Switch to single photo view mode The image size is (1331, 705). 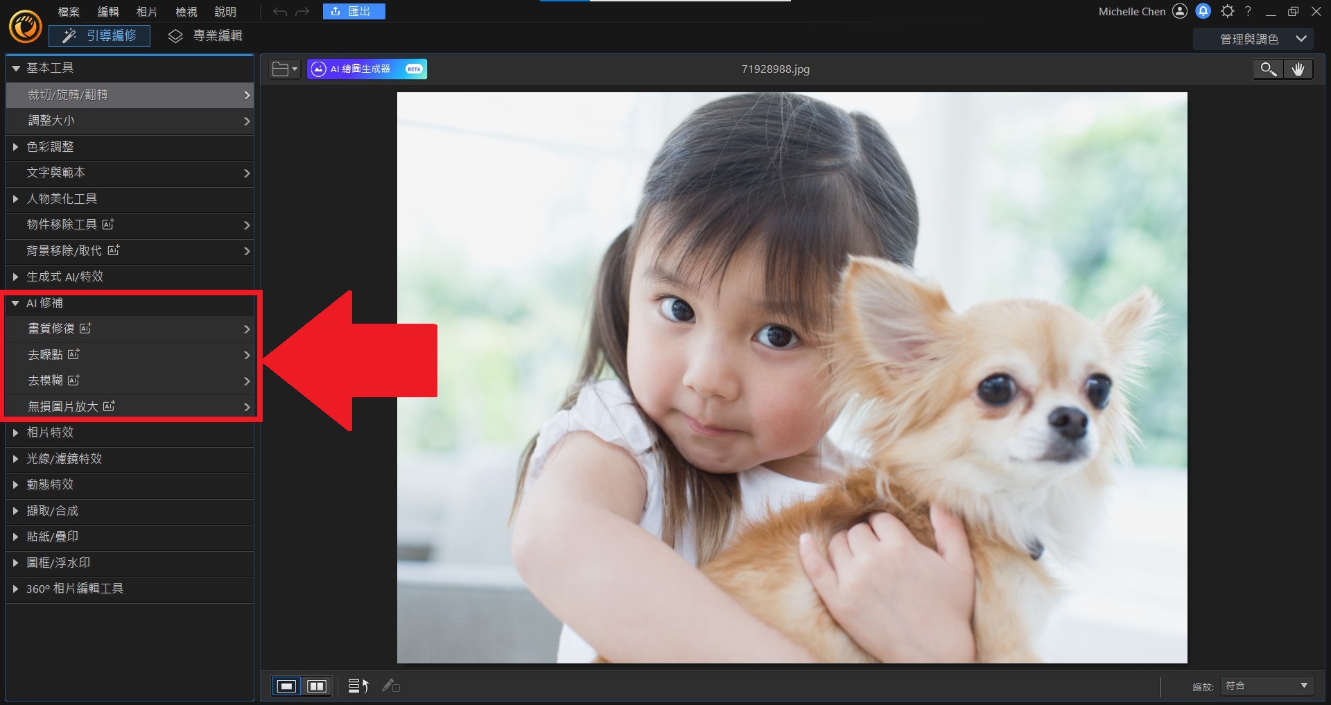(286, 686)
